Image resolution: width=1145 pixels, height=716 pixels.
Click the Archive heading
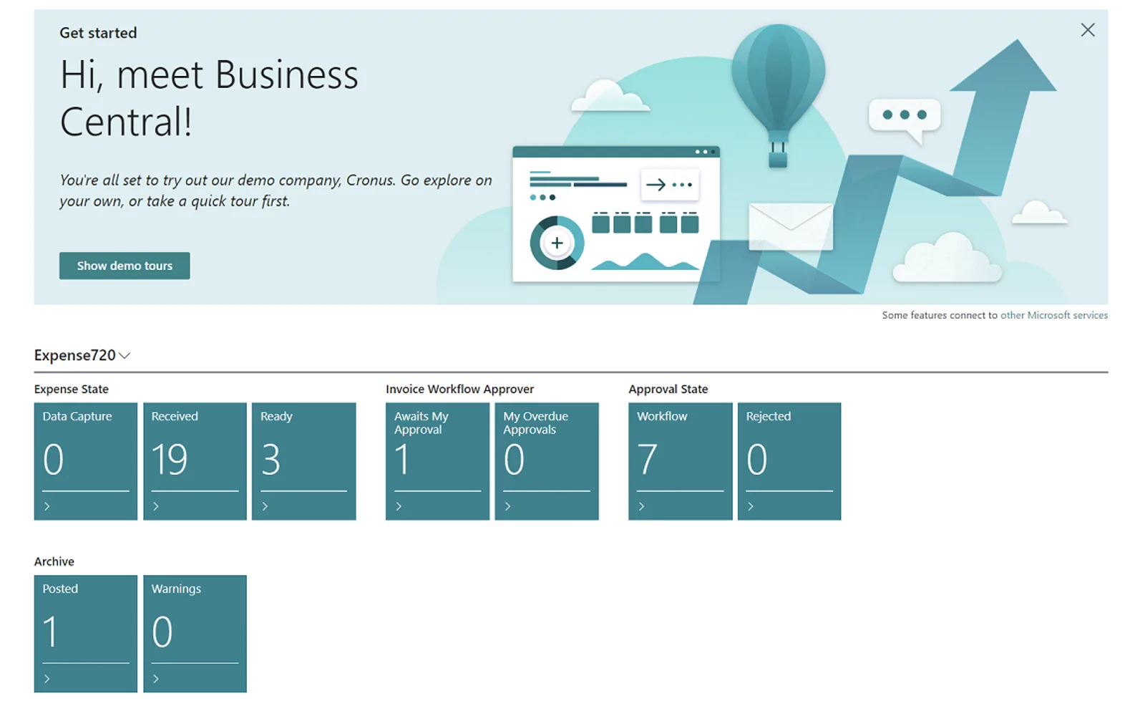[54, 561]
